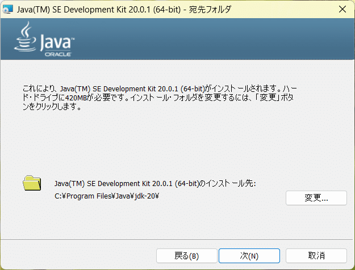Go back with the 戻る(B) button
The height and width of the screenshot is (270, 355).
pos(187,256)
